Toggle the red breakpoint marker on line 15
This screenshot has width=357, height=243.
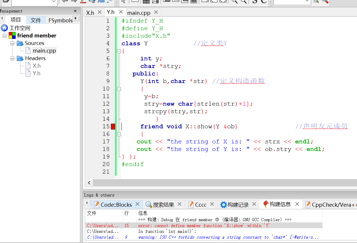[x=113, y=126]
